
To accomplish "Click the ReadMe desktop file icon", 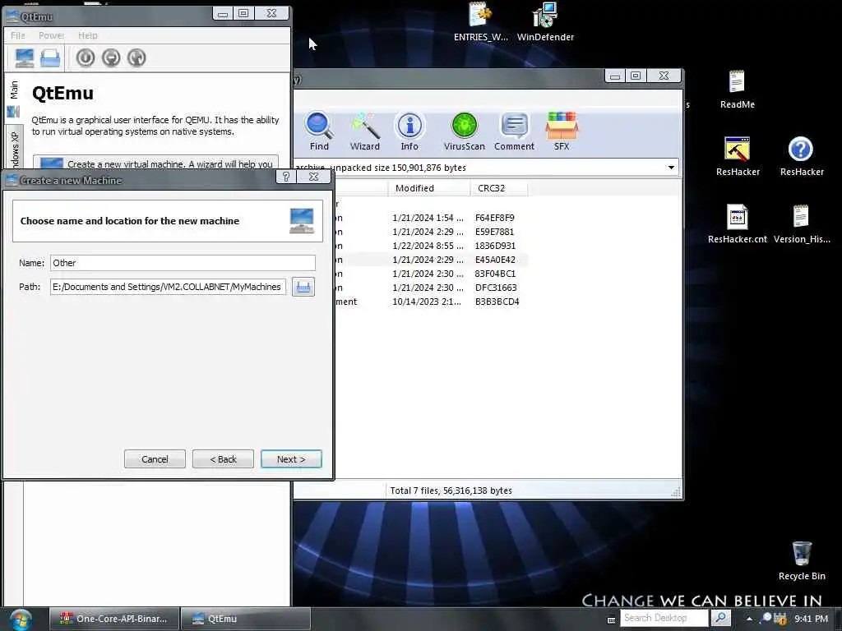I will pos(738,90).
